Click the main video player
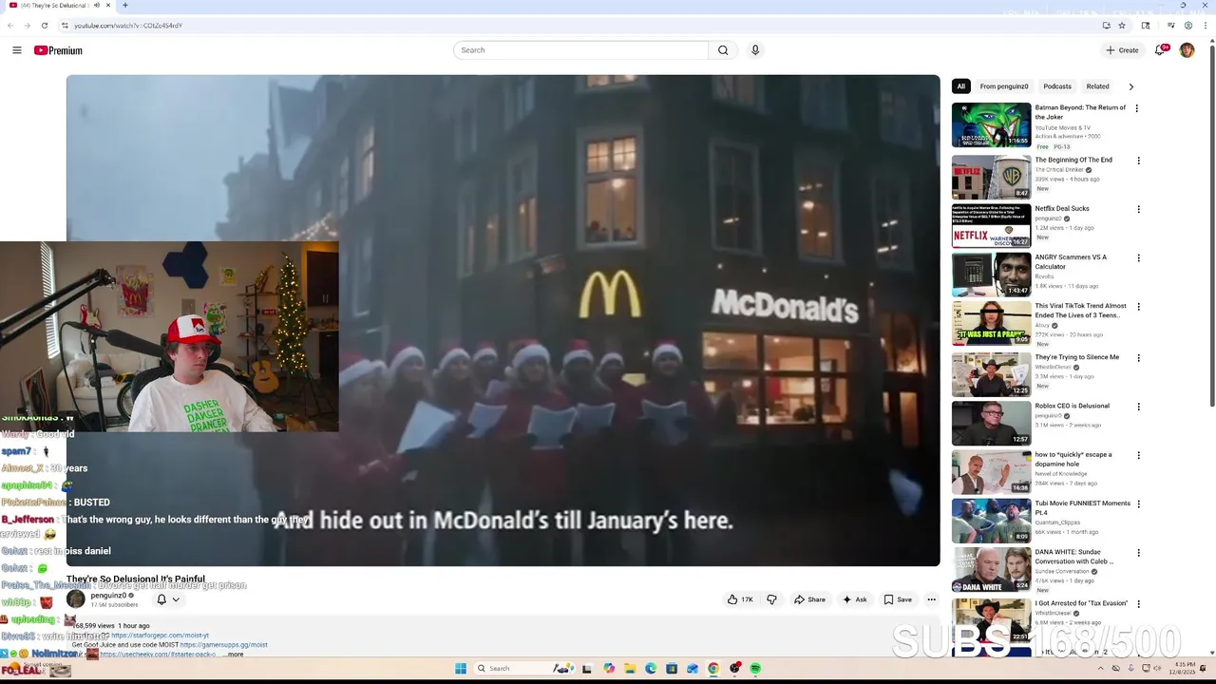 [503, 320]
